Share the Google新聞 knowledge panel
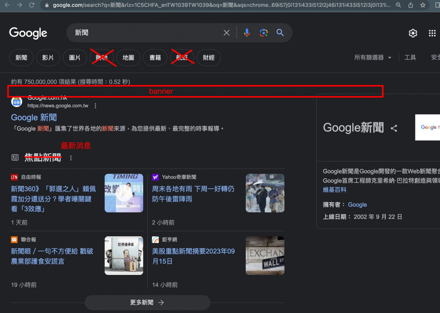Viewport: 440px width, 313px height. coord(394,128)
